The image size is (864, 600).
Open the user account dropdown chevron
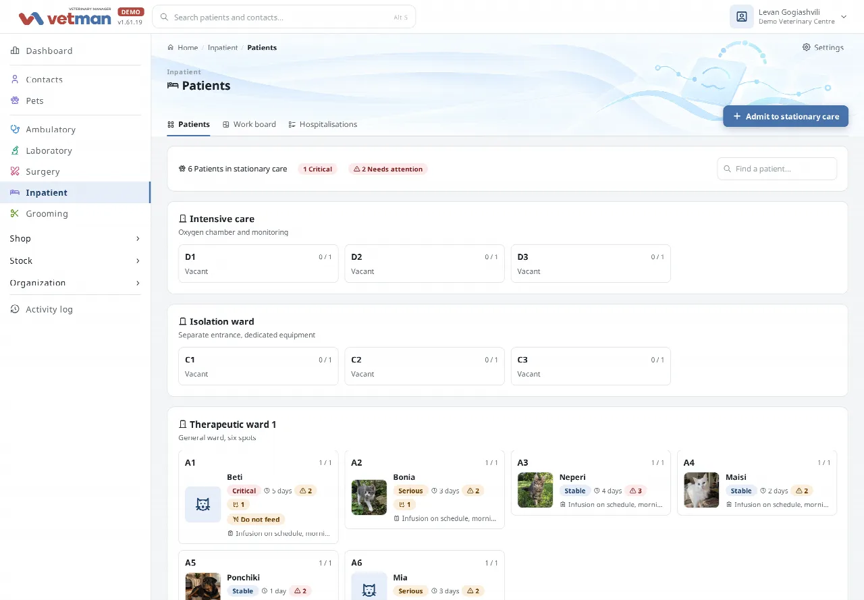844,17
